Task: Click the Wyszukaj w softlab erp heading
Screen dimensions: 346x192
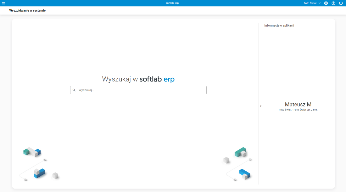Action: (138, 79)
